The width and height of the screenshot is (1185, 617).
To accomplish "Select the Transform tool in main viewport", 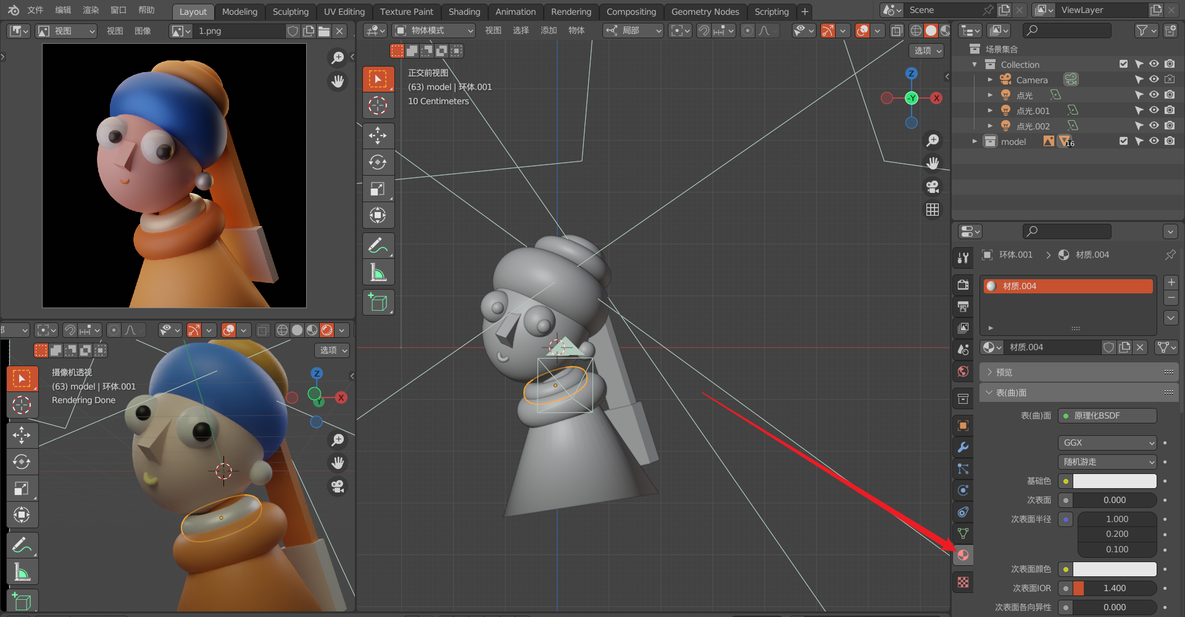I will pyautogui.click(x=378, y=215).
